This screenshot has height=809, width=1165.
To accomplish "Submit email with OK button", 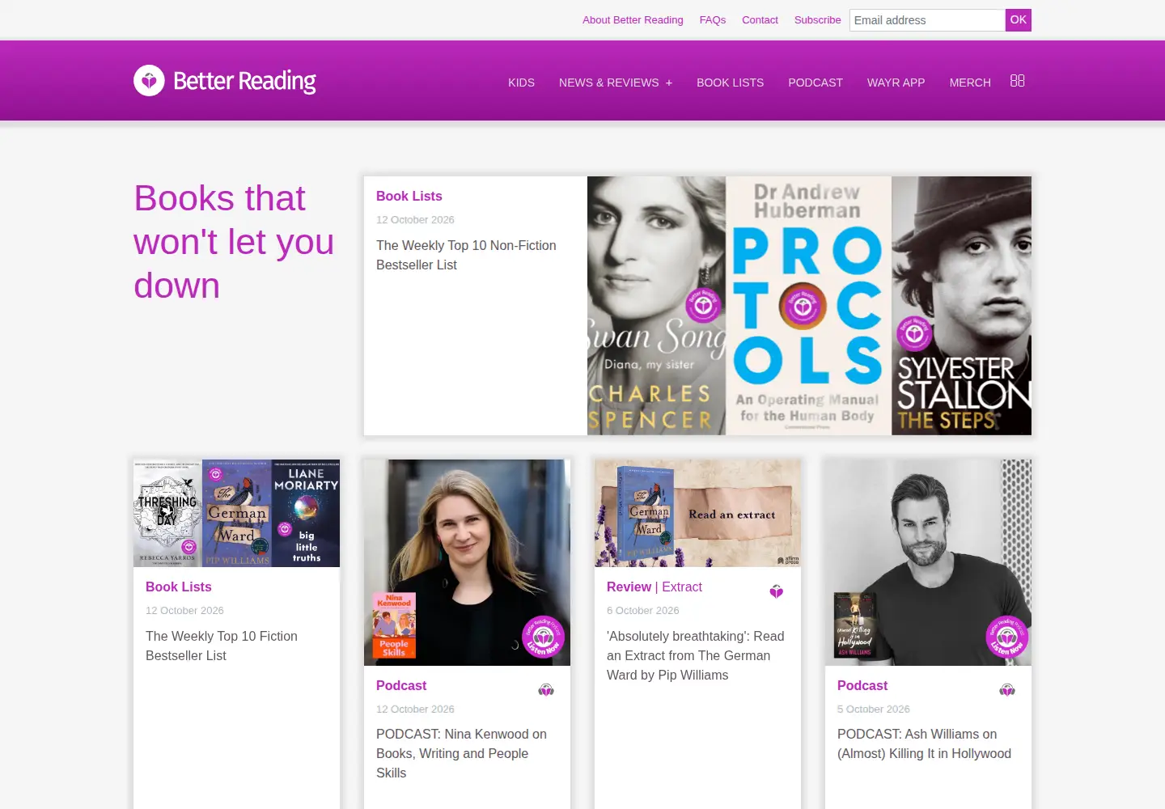I will tap(1019, 20).
